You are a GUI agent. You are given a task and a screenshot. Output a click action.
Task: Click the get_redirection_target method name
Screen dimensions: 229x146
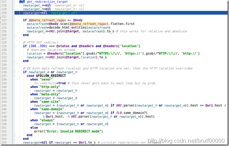point(47,2)
